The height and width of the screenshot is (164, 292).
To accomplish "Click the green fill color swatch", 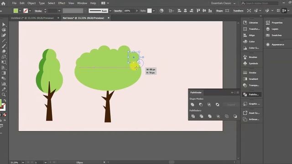I will point(16,11).
